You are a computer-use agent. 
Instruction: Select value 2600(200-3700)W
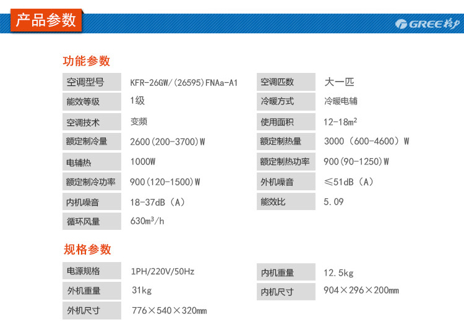pyautogui.click(x=168, y=142)
